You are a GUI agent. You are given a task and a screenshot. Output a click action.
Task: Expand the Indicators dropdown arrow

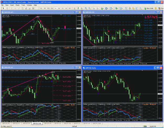point(103,8)
